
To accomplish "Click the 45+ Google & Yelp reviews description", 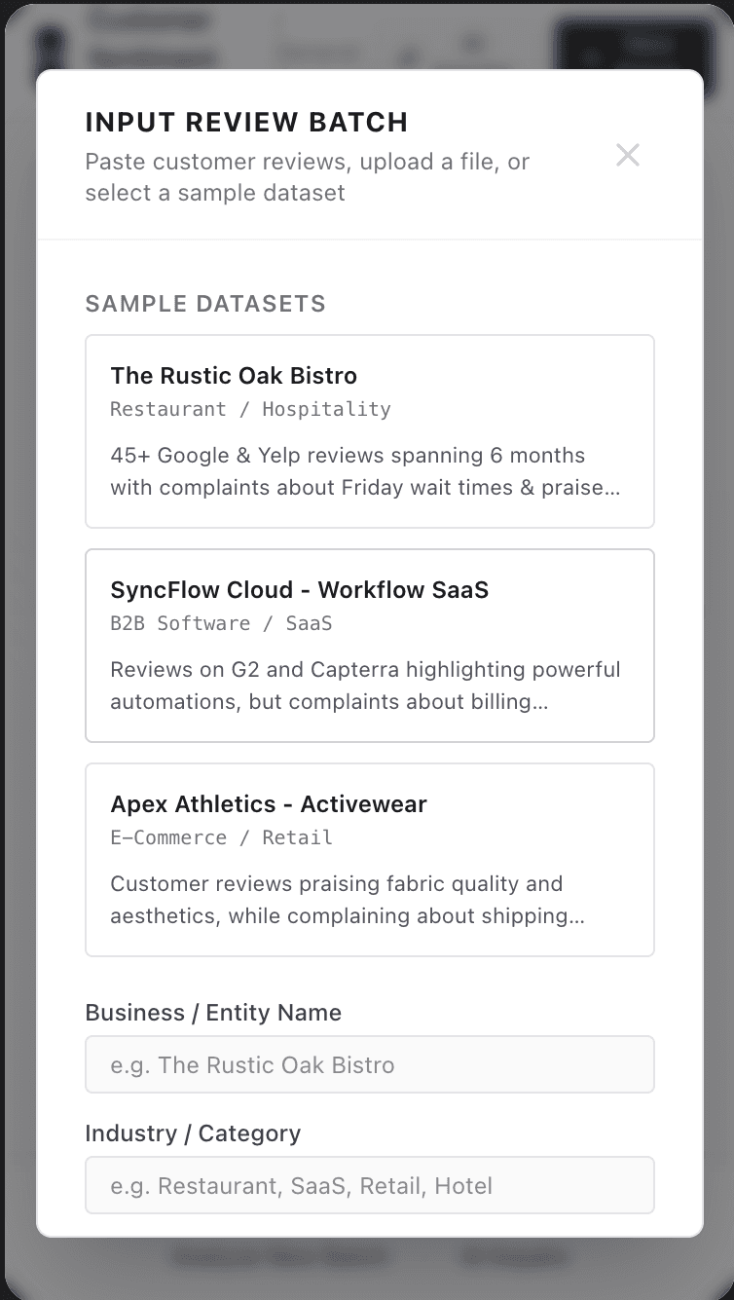I will point(365,471).
